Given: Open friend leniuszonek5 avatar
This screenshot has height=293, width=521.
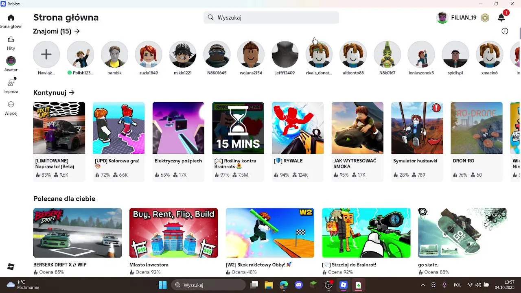Looking at the screenshot, I should point(421,54).
